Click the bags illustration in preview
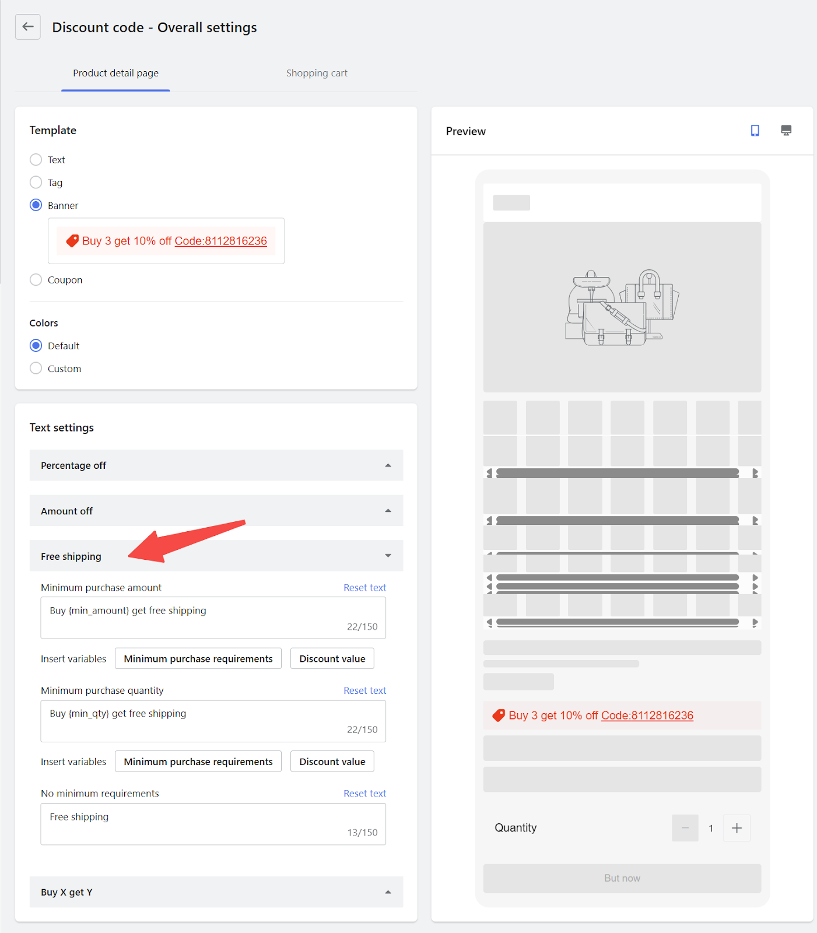Image resolution: width=817 pixels, height=933 pixels. [x=622, y=307]
